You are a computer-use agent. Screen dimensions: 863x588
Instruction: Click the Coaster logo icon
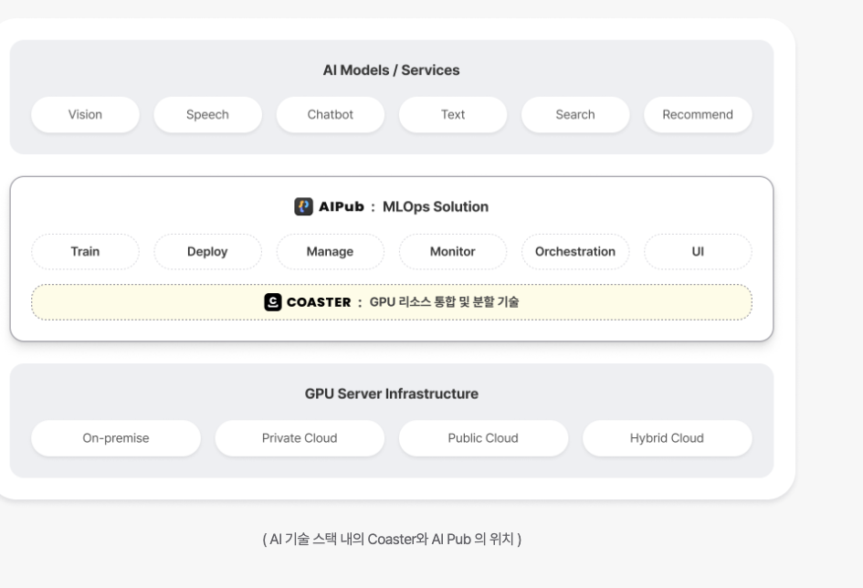click(x=273, y=302)
